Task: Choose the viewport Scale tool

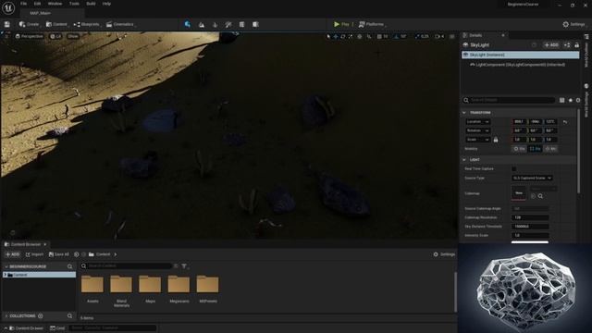Action: [351, 37]
